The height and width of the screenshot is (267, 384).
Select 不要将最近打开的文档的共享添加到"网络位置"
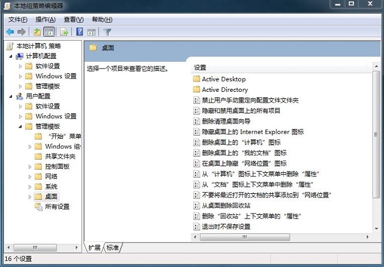[266, 195]
